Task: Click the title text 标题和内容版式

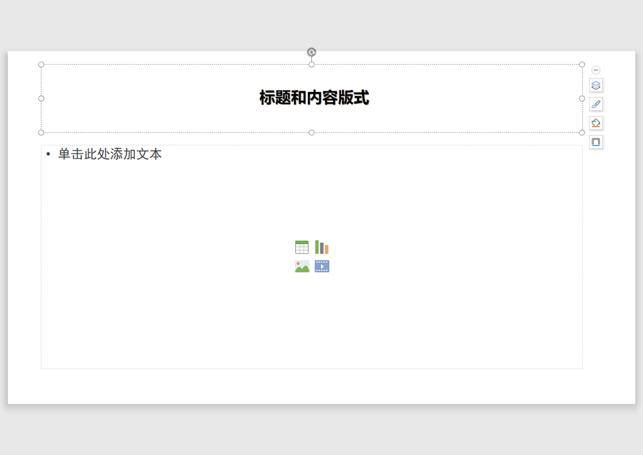Action: (x=314, y=98)
